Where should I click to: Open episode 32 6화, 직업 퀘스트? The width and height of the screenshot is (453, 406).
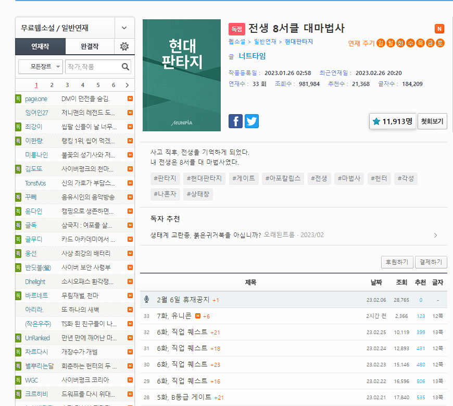(182, 332)
